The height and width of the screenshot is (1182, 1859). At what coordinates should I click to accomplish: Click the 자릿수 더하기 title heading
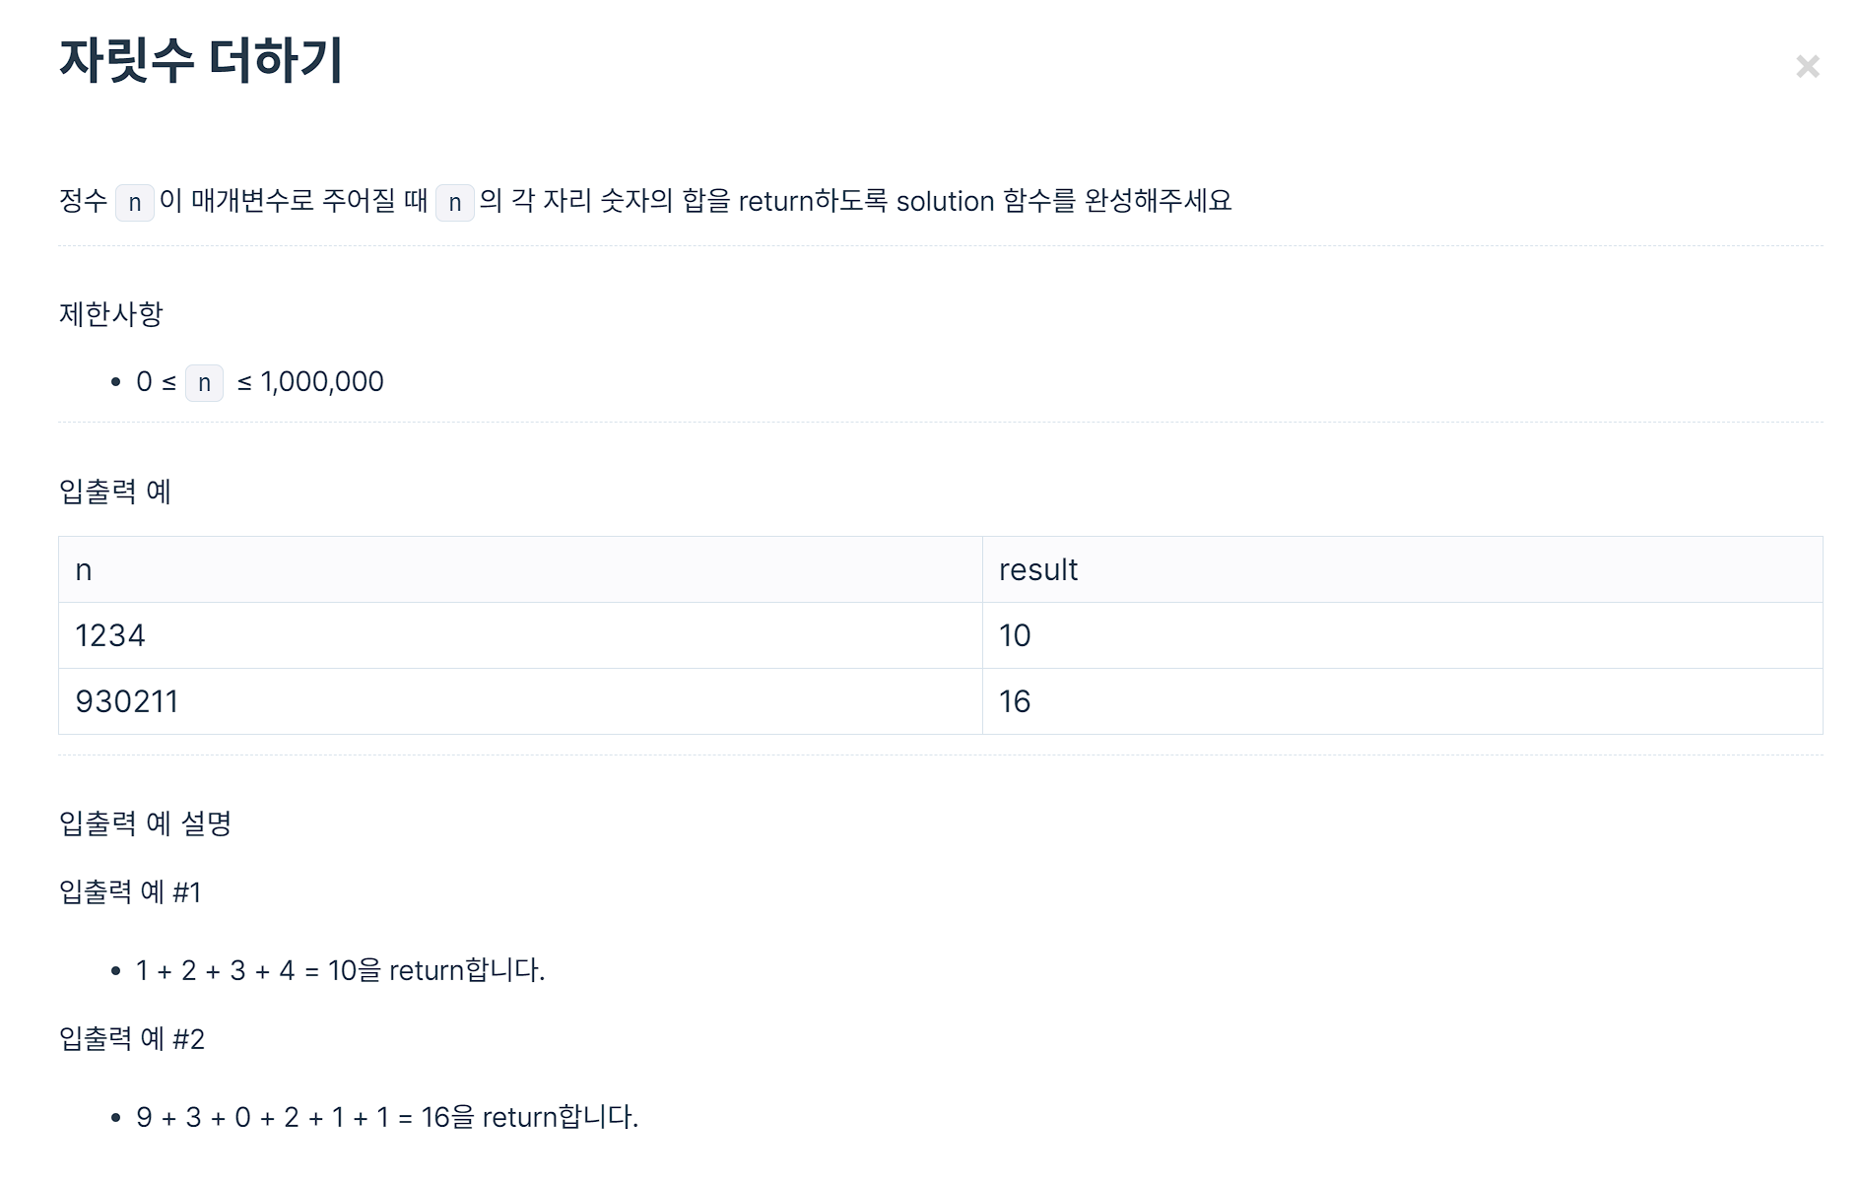[x=201, y=60]
